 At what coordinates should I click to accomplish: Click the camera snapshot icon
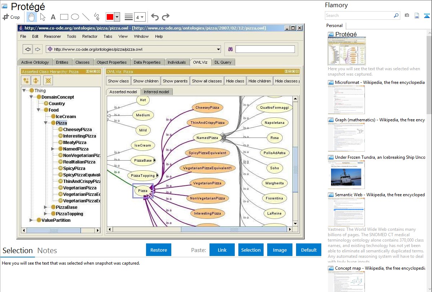tap(407, 15)
